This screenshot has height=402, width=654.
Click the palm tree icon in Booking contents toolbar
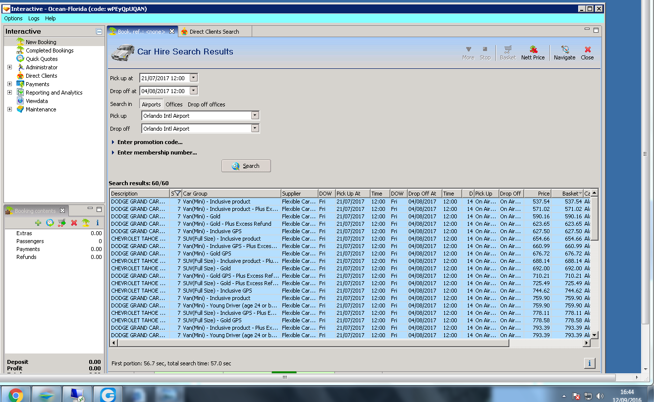pyautogui.click(x=86, y=223)
